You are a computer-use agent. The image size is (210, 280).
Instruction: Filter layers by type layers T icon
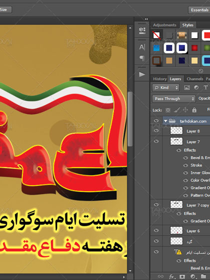205,87
